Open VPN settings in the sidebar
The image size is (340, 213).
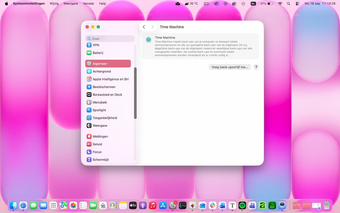(108, 45)
